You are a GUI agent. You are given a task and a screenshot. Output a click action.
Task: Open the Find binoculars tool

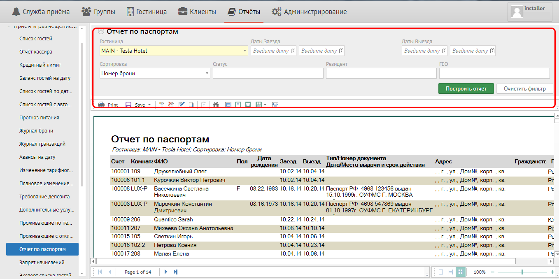coord(215,105)
